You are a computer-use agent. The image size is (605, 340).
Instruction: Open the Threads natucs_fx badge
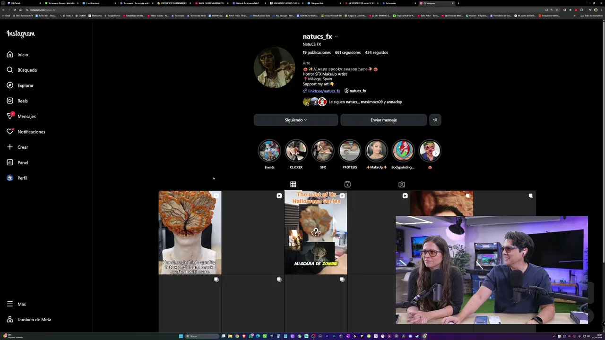click(355, 91)
